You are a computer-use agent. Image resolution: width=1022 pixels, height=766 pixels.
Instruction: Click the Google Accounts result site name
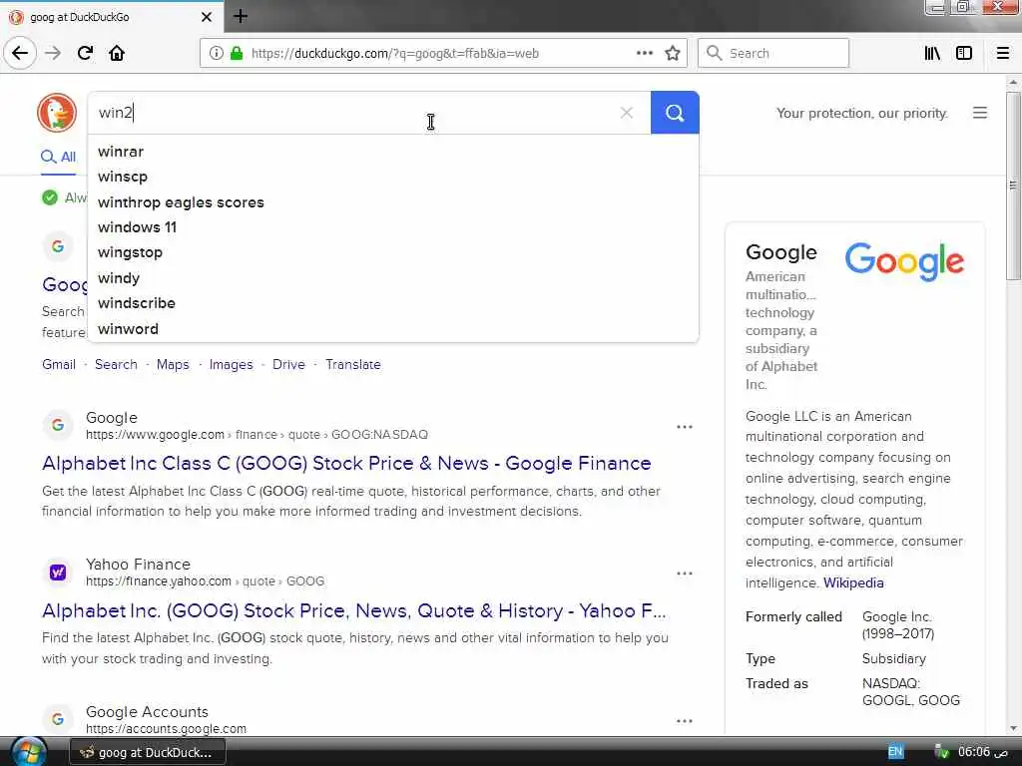(148, 711)
